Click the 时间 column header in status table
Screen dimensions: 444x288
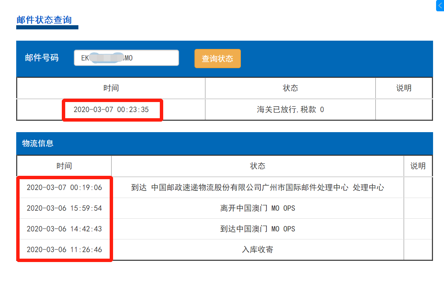pos(110,88)
